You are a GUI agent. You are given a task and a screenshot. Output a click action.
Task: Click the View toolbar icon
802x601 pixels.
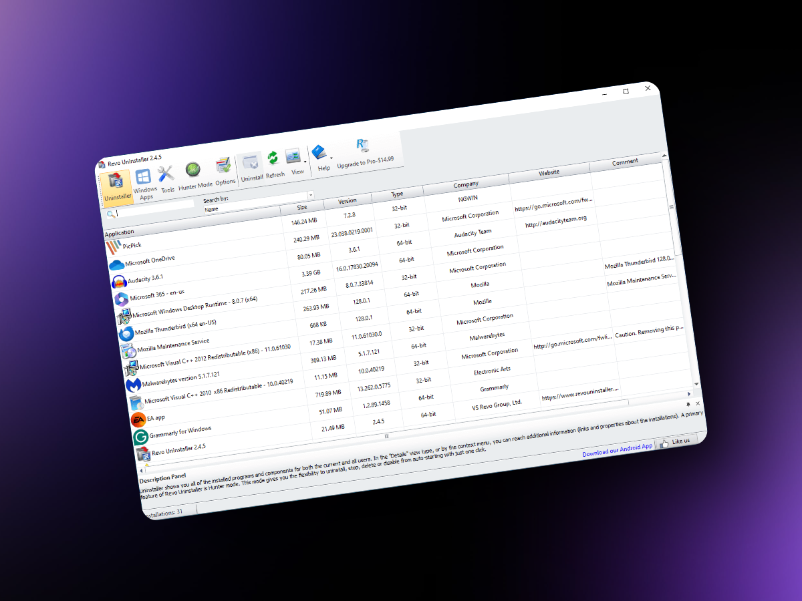(295, 161)
